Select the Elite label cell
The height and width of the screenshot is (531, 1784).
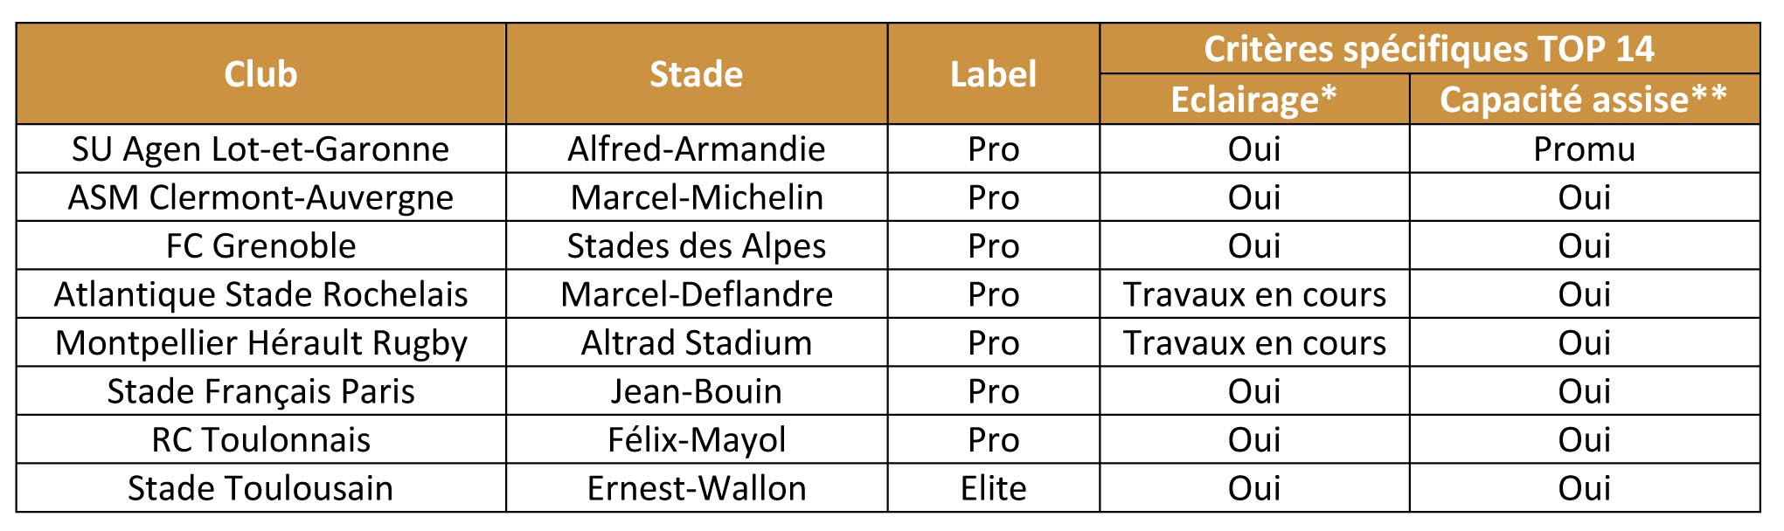click(x=993, y=488)
